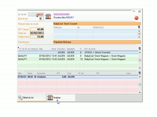Click scrollbar thumb of reference table

(139, 34)
